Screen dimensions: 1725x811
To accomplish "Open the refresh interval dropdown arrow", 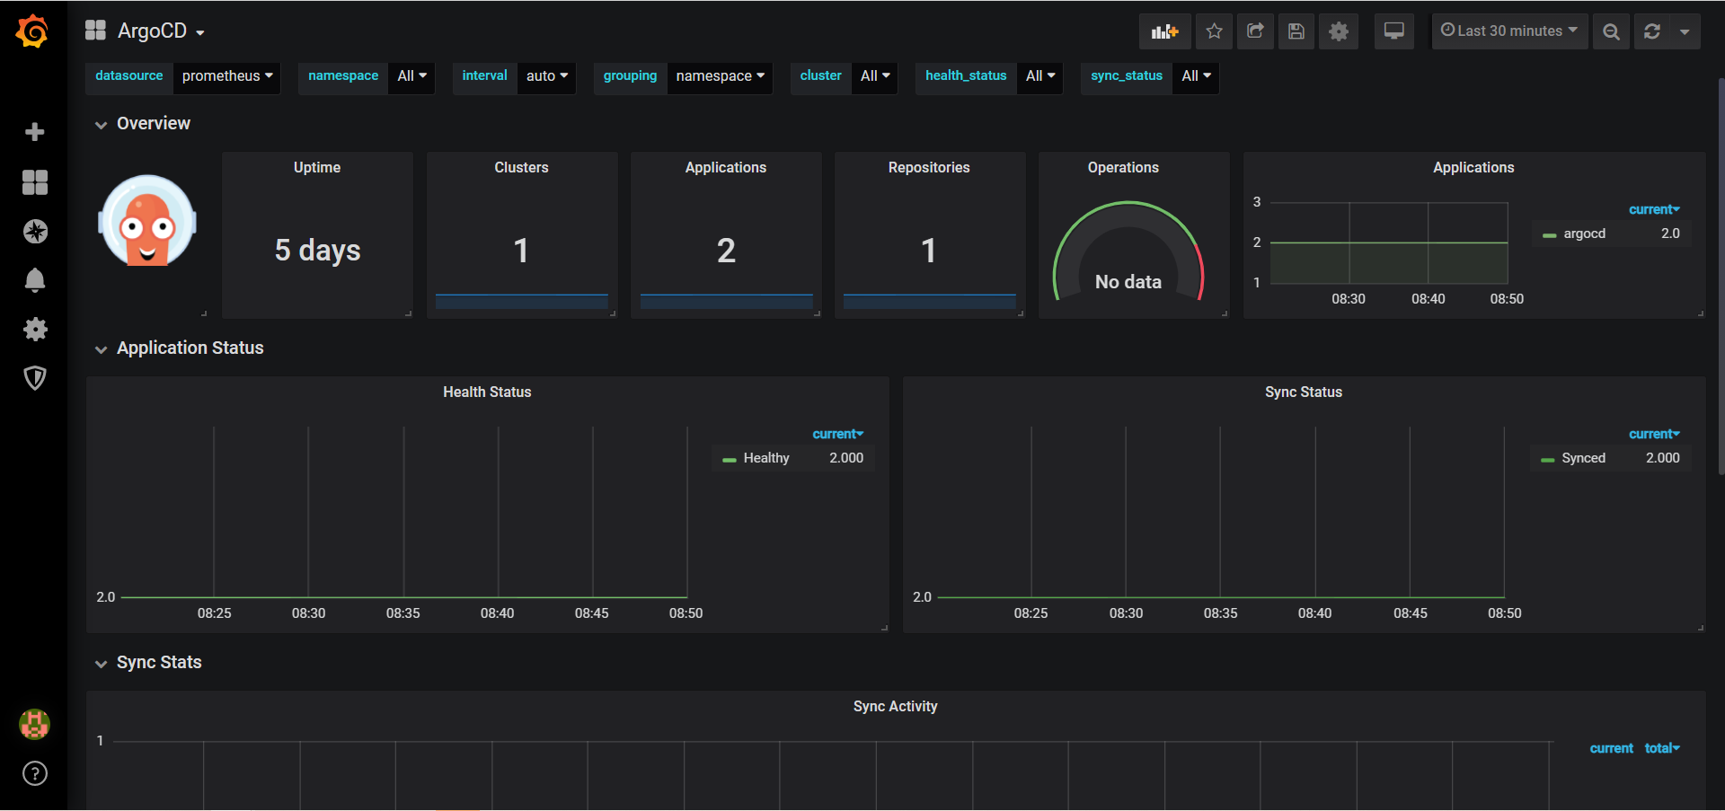I will (x=1685, y=31).
